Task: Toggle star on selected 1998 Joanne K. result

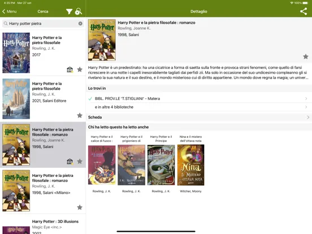Action: (x=80, y=162)
